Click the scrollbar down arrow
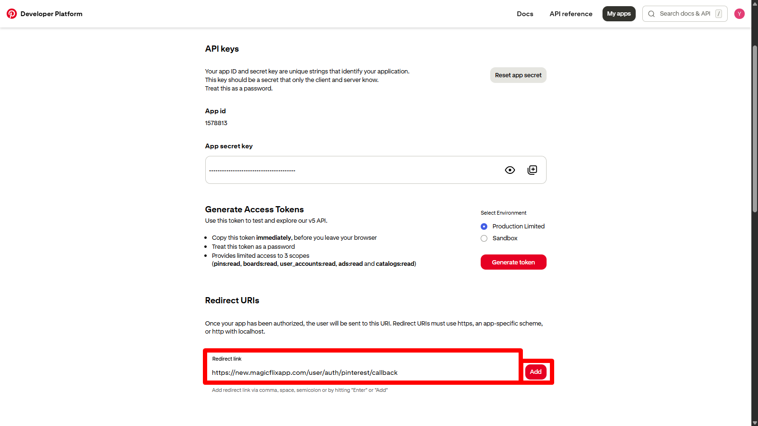The width and height of the screenshot is (758, 426). (x=755, y=423)
